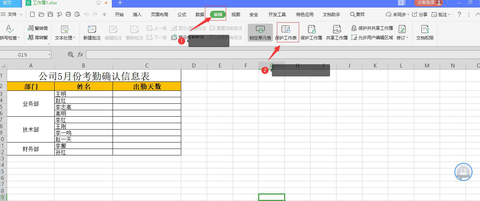This screenshot has width=480, height=201.
Task: Switch to the 开发工具 tab
Action: 277,14
